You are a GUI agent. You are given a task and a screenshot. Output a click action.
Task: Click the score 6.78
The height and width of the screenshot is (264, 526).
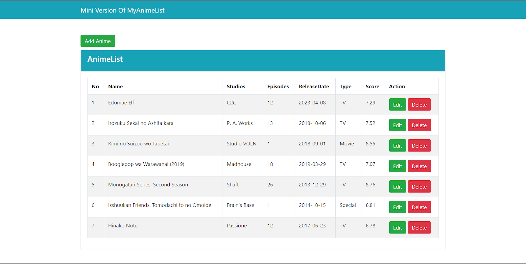tap(371, 226)
